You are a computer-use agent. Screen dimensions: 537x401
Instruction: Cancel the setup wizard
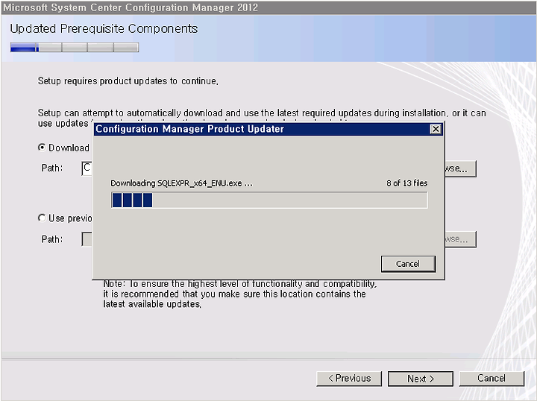pos(492,379)
